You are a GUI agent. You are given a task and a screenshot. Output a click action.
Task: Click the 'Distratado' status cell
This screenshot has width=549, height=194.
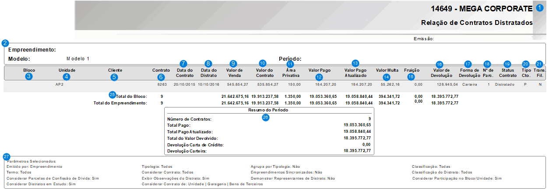(x=505, y=85)
